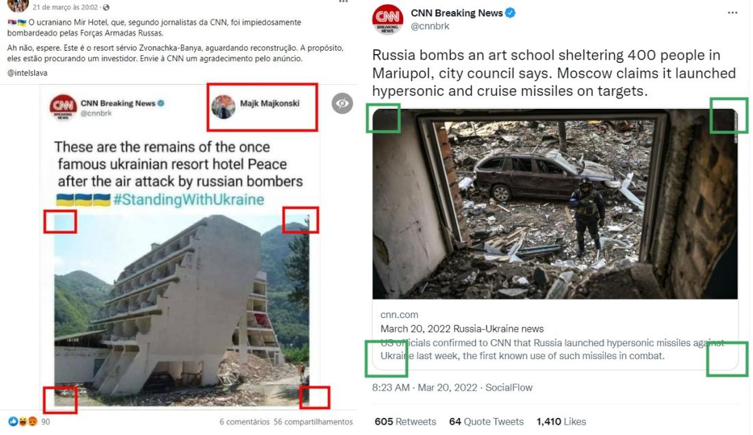
Task: Open the Mariupol rubble photo in tweet
Action: 554,204
